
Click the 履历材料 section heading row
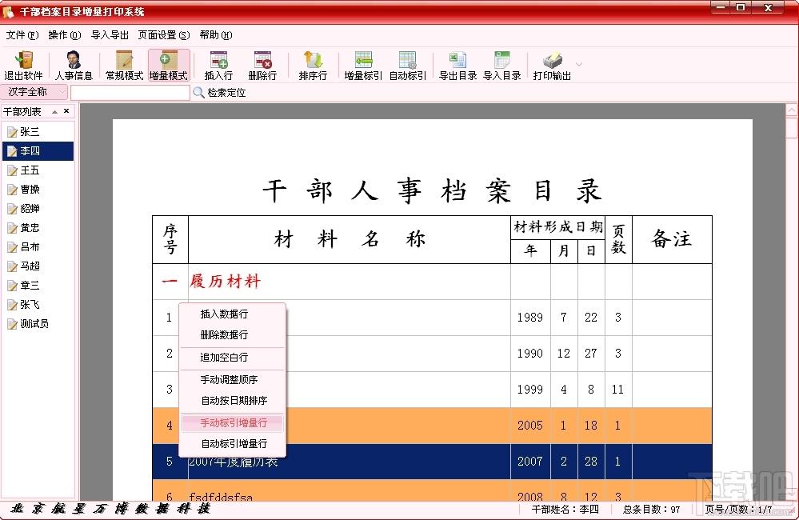pos(432,282)
